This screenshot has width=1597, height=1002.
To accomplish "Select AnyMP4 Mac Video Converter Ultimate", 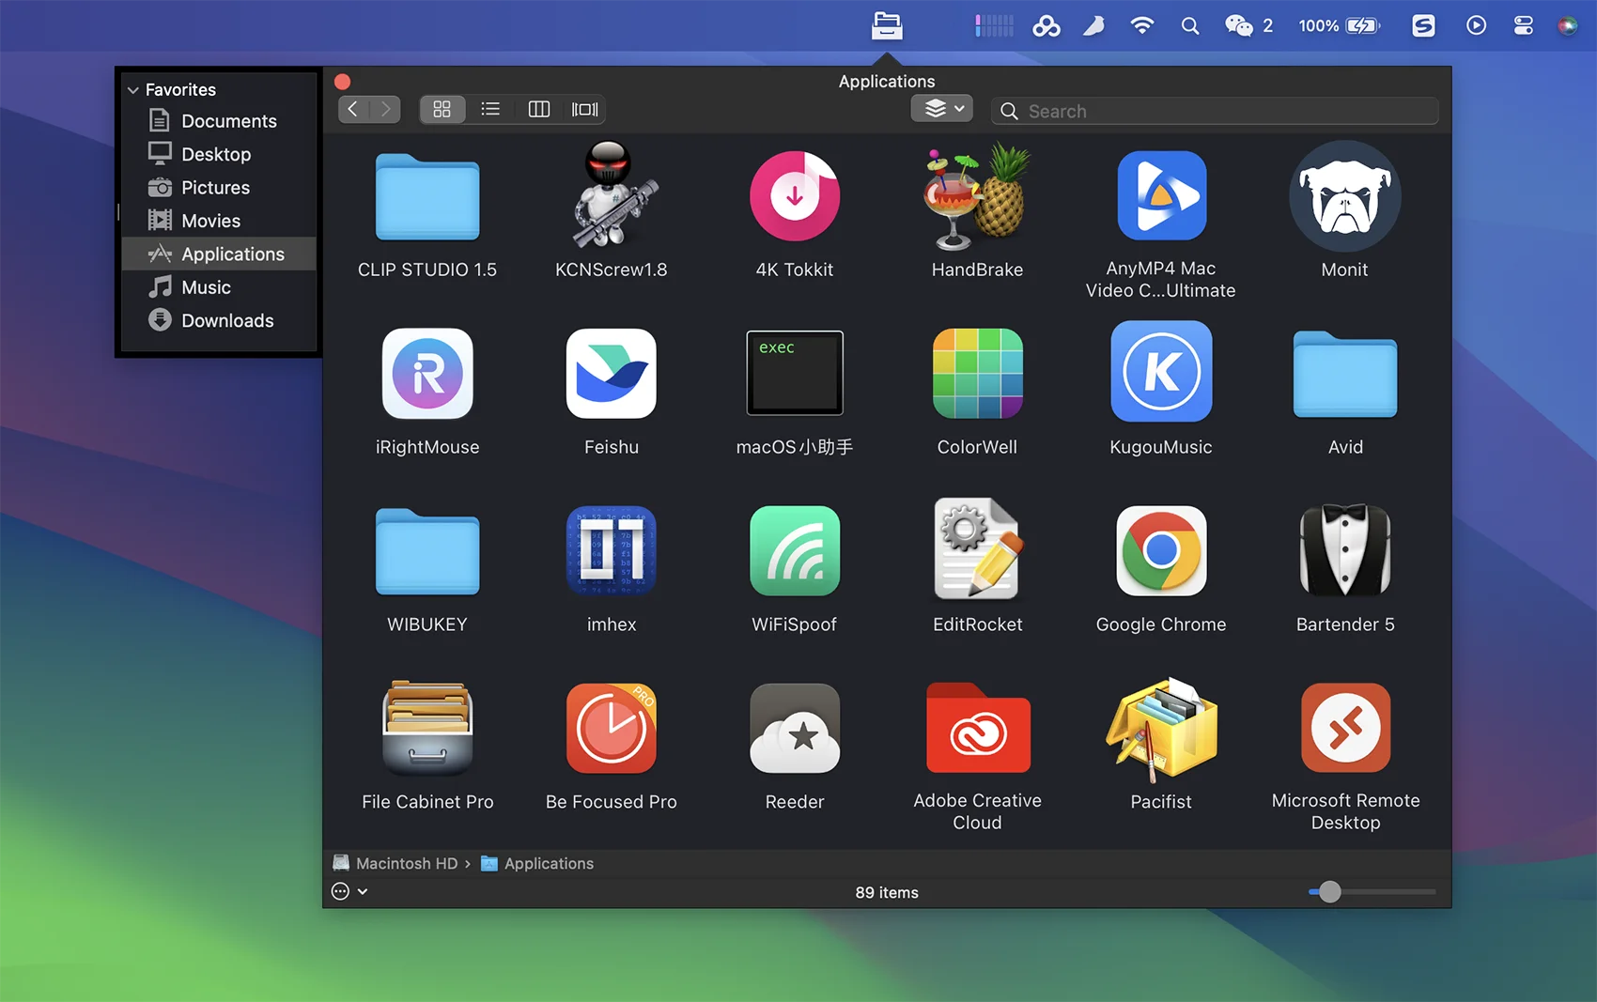I will [1161, 196].
